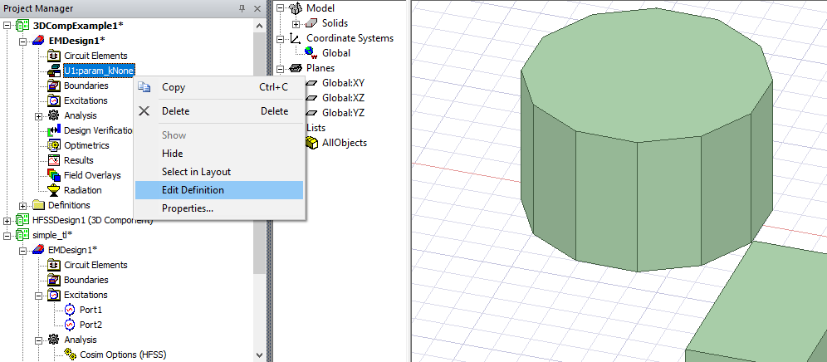Image resolution: width=827 pixels, height=362 pixels.
Task: Click the U1:param_kNone component icon
Action: tap(54, 71)
